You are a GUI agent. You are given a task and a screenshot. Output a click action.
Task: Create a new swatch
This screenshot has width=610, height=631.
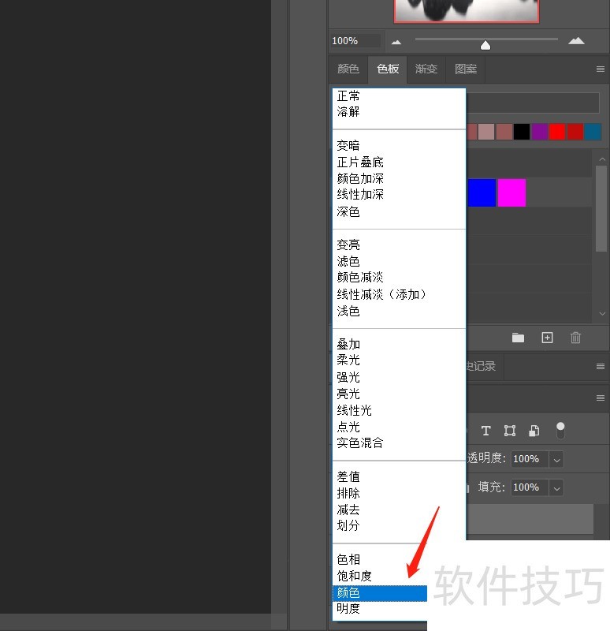(x=547, y=338)
